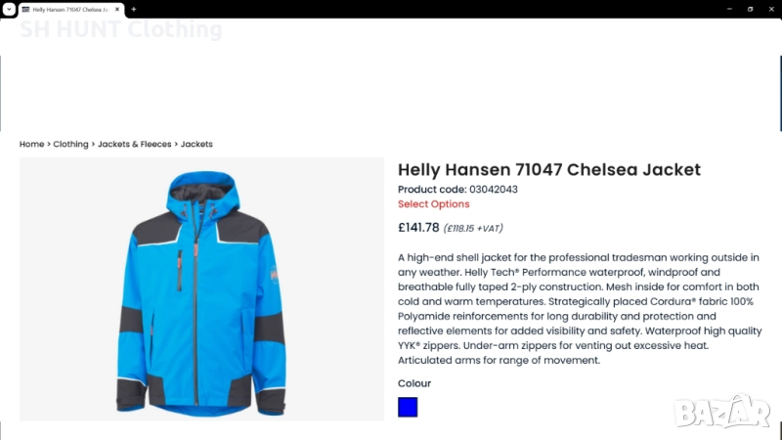Viewport: 782px width, 440px height.
Task: Choose the blue colour swatch
Action: pyautogui.click(x=408, y=407)
